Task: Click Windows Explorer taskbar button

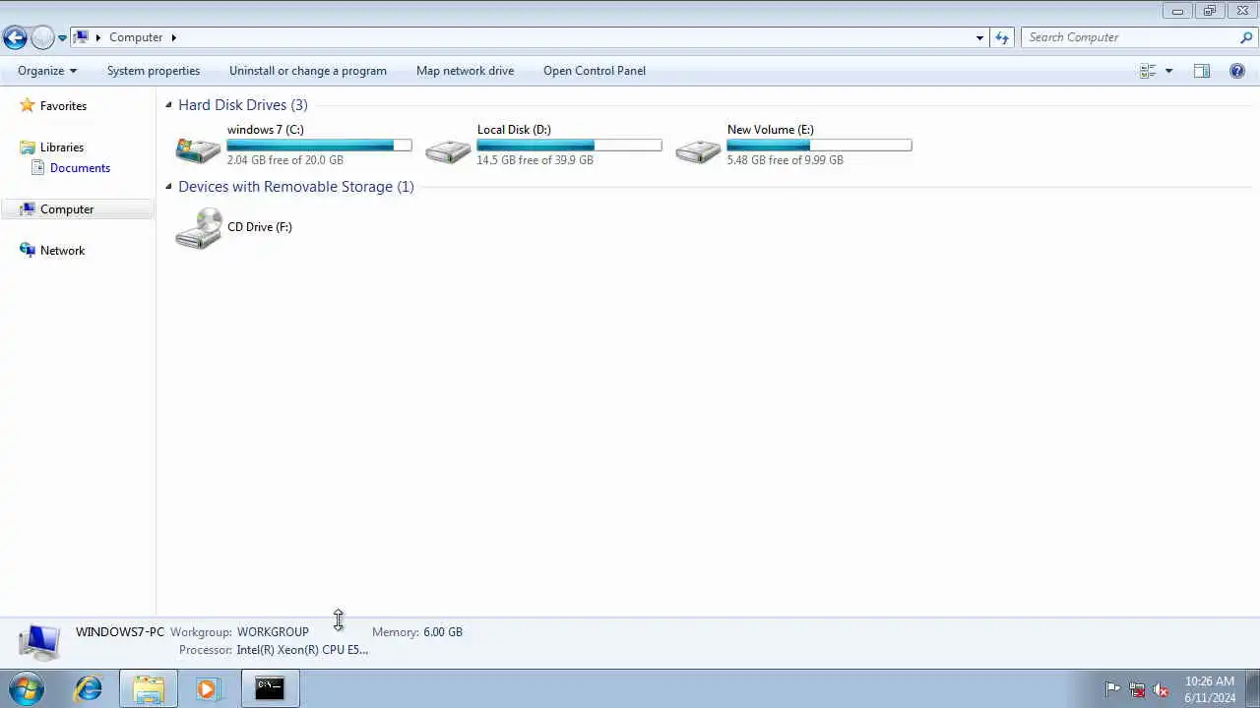Action: click(149, 689)
